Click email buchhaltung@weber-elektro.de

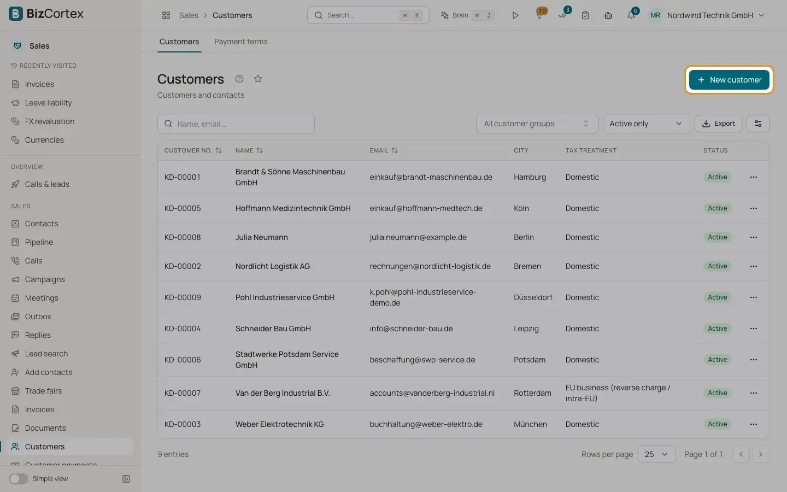(426, 424)
